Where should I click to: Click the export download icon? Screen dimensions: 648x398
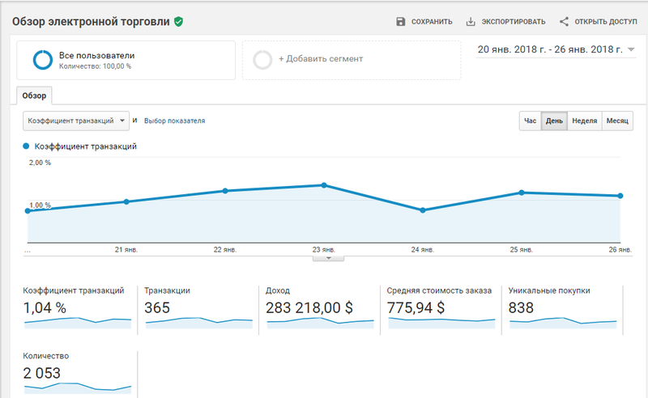pyautogui.click(x=471, y=22)
